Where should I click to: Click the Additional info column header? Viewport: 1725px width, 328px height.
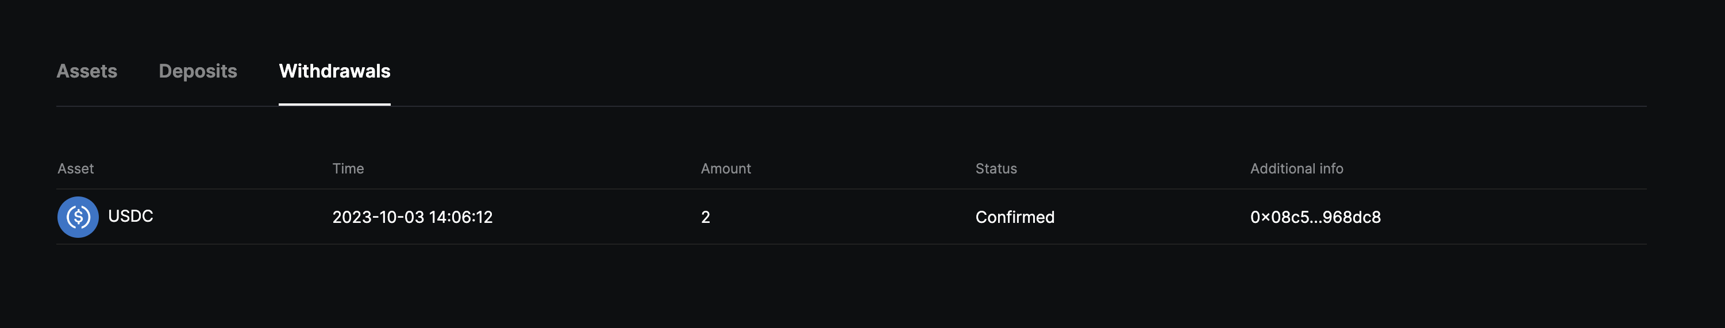(1296, 169)
